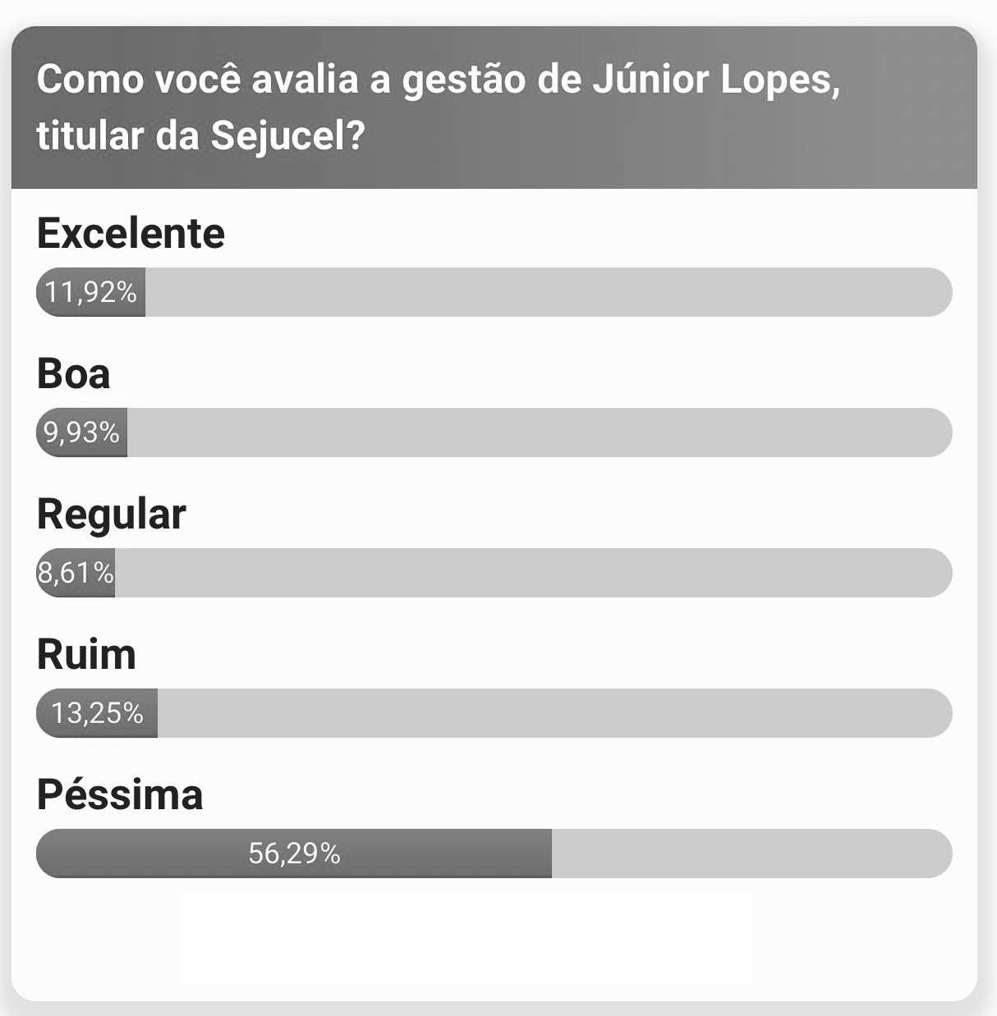
Task: Select the Excelente option label
Action: pos(131,233)
